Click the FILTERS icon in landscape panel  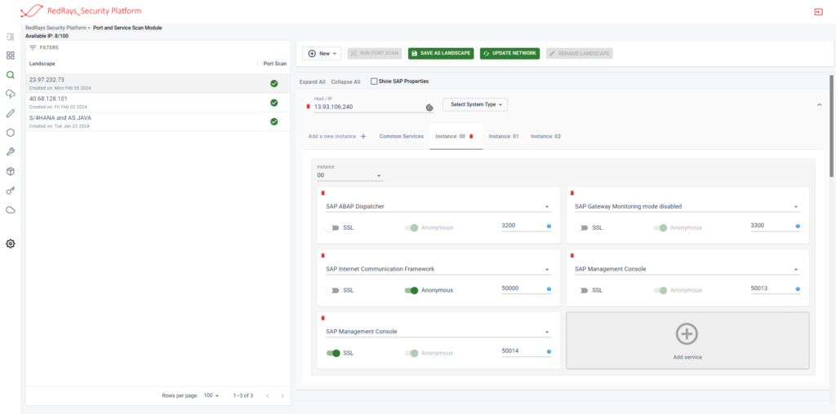[x=33, y=47]
